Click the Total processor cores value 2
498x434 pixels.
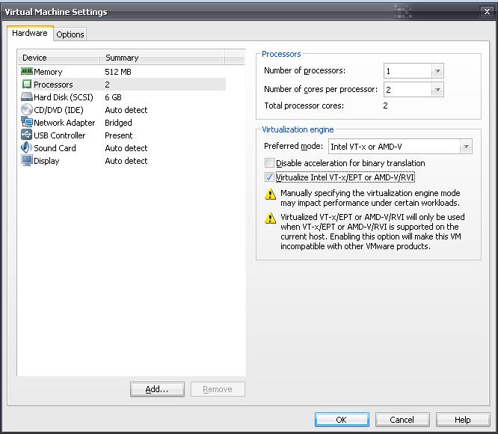pyautogui.click(x=385, y=106)
